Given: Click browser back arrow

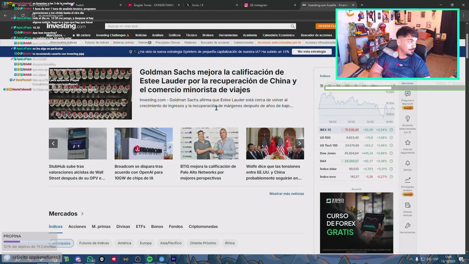Looking at the screenshot, I should click(x=5, y=15).
